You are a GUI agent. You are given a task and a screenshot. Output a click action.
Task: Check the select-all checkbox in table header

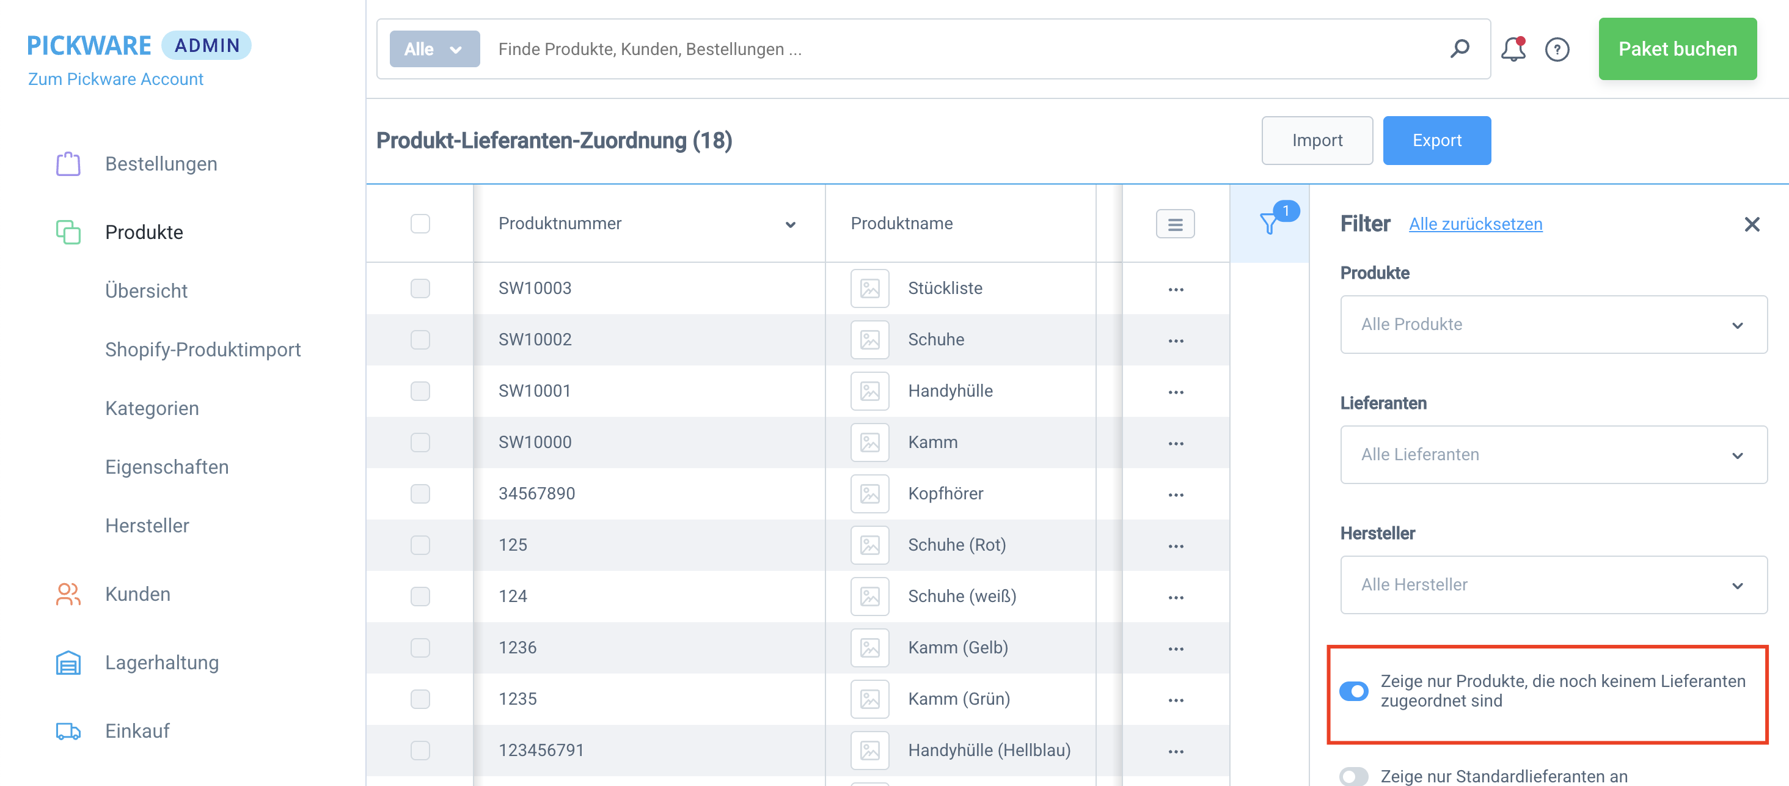[x=420, y=224]
